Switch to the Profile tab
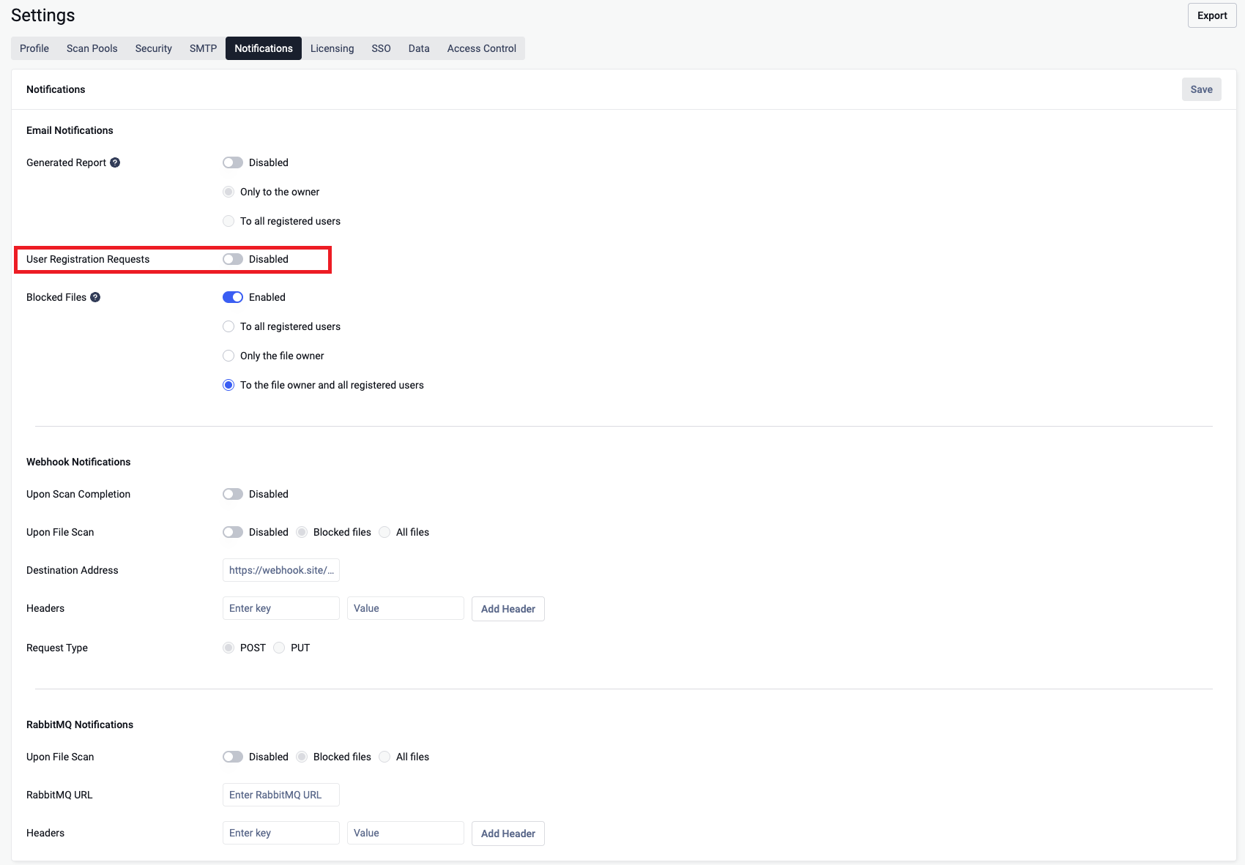 (34, 48)
